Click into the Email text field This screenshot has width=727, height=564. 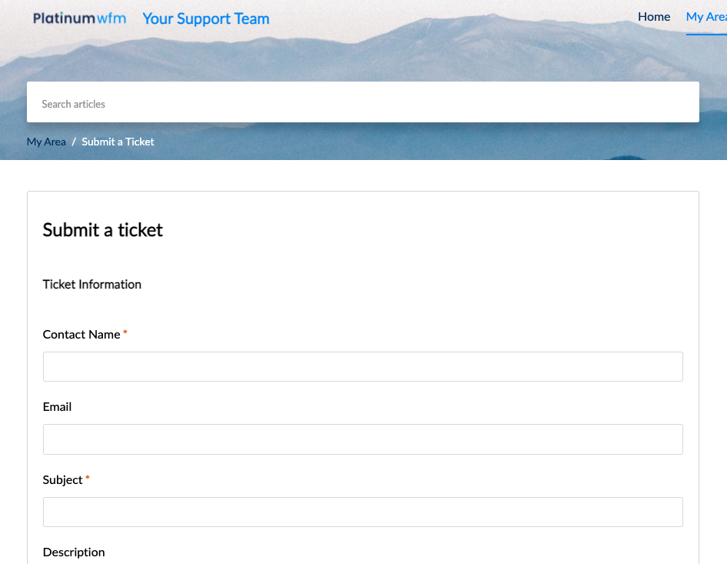pos(363,439)
